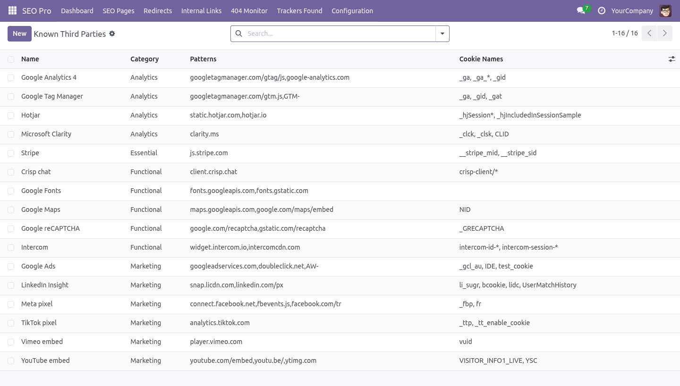The height and width of the screenshot is (386, 680).
Task: Open the activities clock icon
Action: point(602,10)
